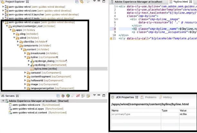197x133 pixels.
Task: Switch to the *byline.html editor tab
Action: 181,2
